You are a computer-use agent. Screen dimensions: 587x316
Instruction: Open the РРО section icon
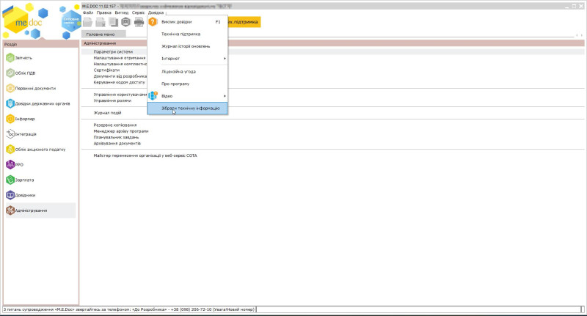pyautogui.click(x=10, y=164)
